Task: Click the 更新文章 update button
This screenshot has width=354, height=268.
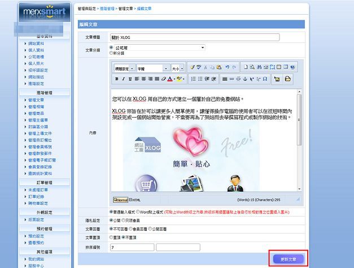Action: click(x=289, y=259)
